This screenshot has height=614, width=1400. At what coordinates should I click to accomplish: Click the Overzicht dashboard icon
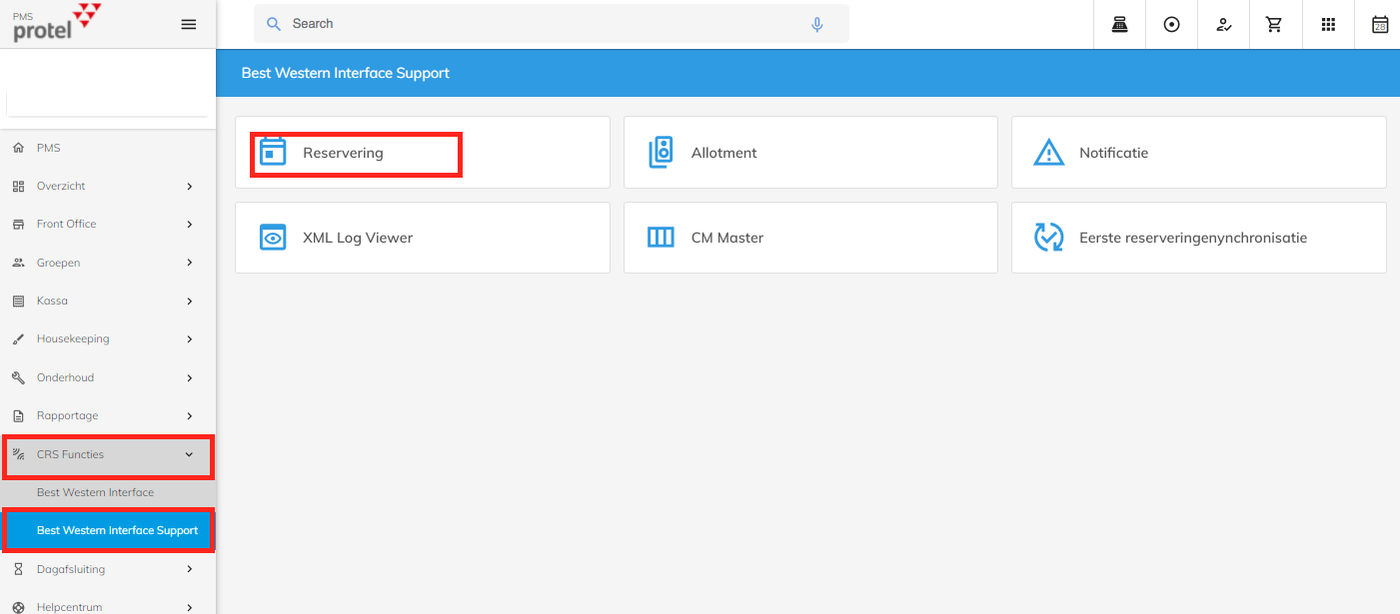click(x=18, y=187)
